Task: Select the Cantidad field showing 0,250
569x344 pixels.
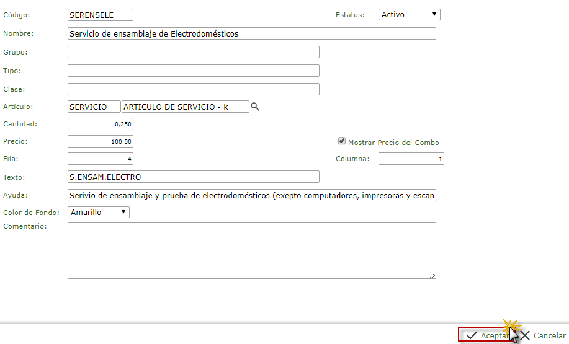Action: tap(100, 124)
